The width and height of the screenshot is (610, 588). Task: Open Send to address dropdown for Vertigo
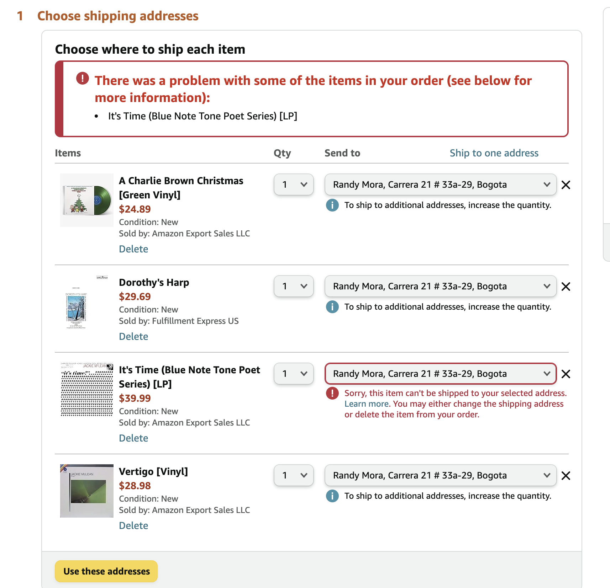coord(440,475)
